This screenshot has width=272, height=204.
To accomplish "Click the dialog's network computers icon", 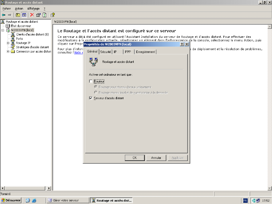I will [x=93, y=62].
